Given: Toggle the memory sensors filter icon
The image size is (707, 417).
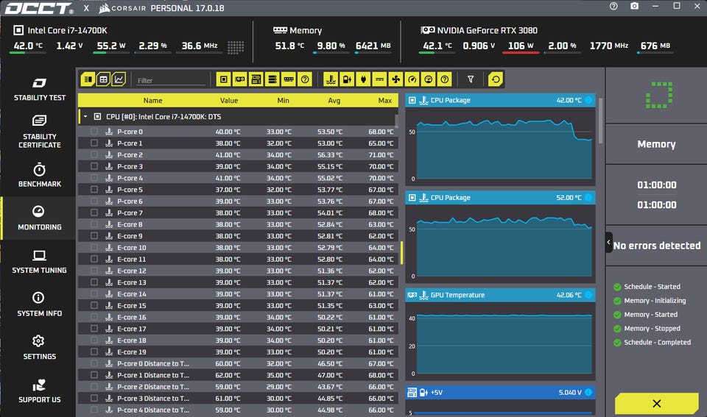Looking at the screenshot, I should 289,79.
